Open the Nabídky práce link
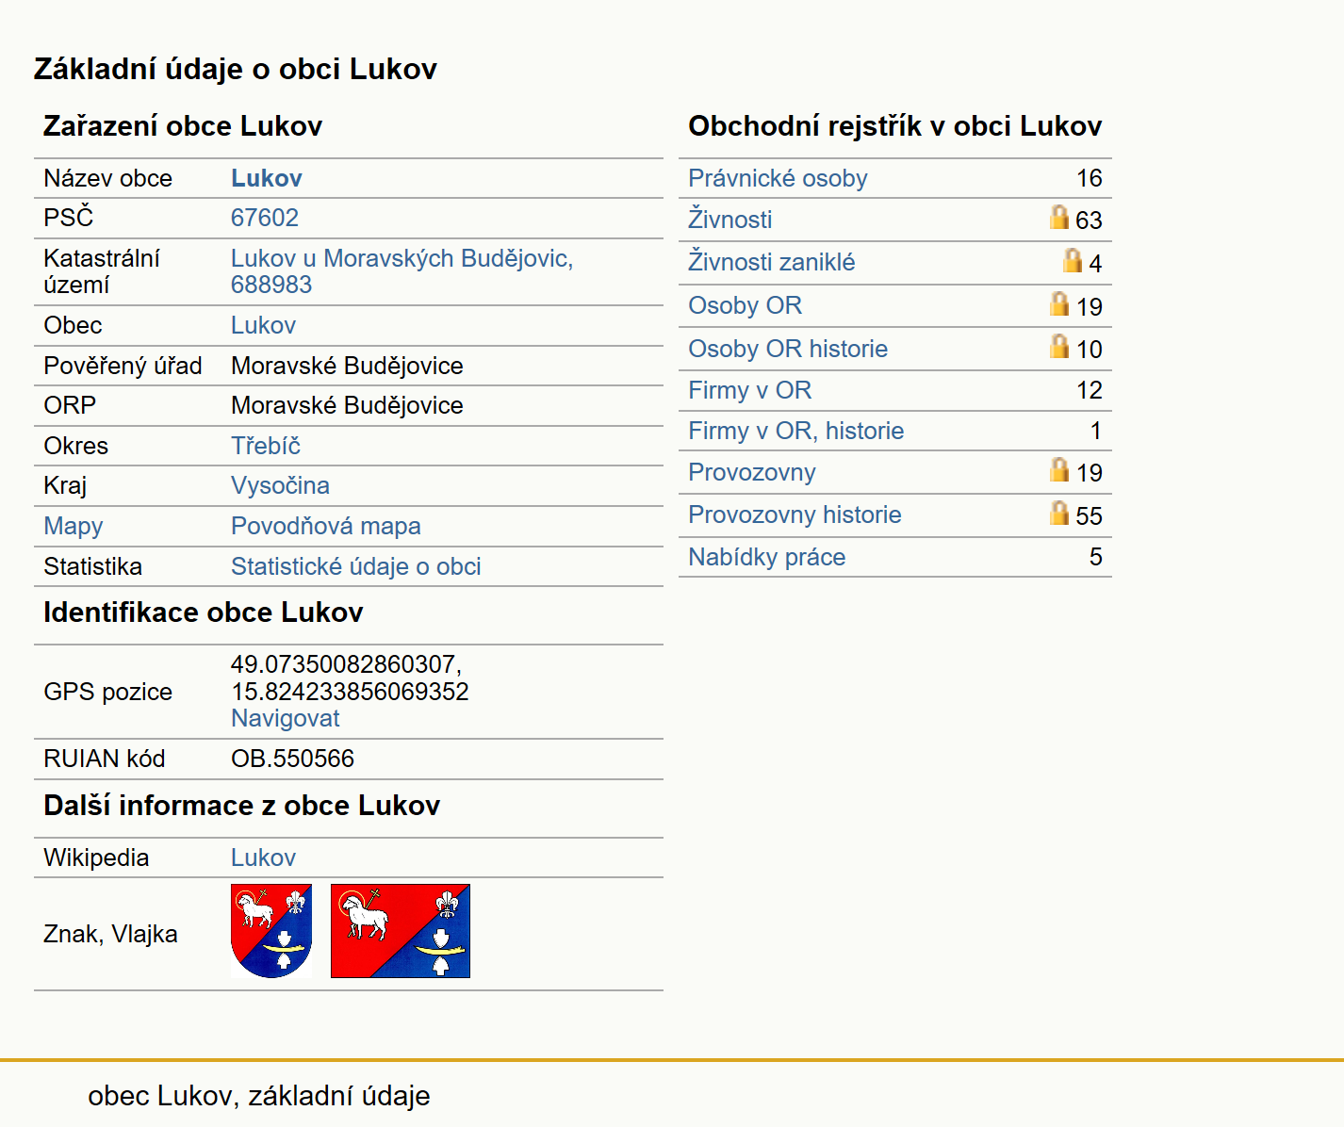This screenshot has height=1127, width=1344. pyautogui.click(x=766, y=557)
